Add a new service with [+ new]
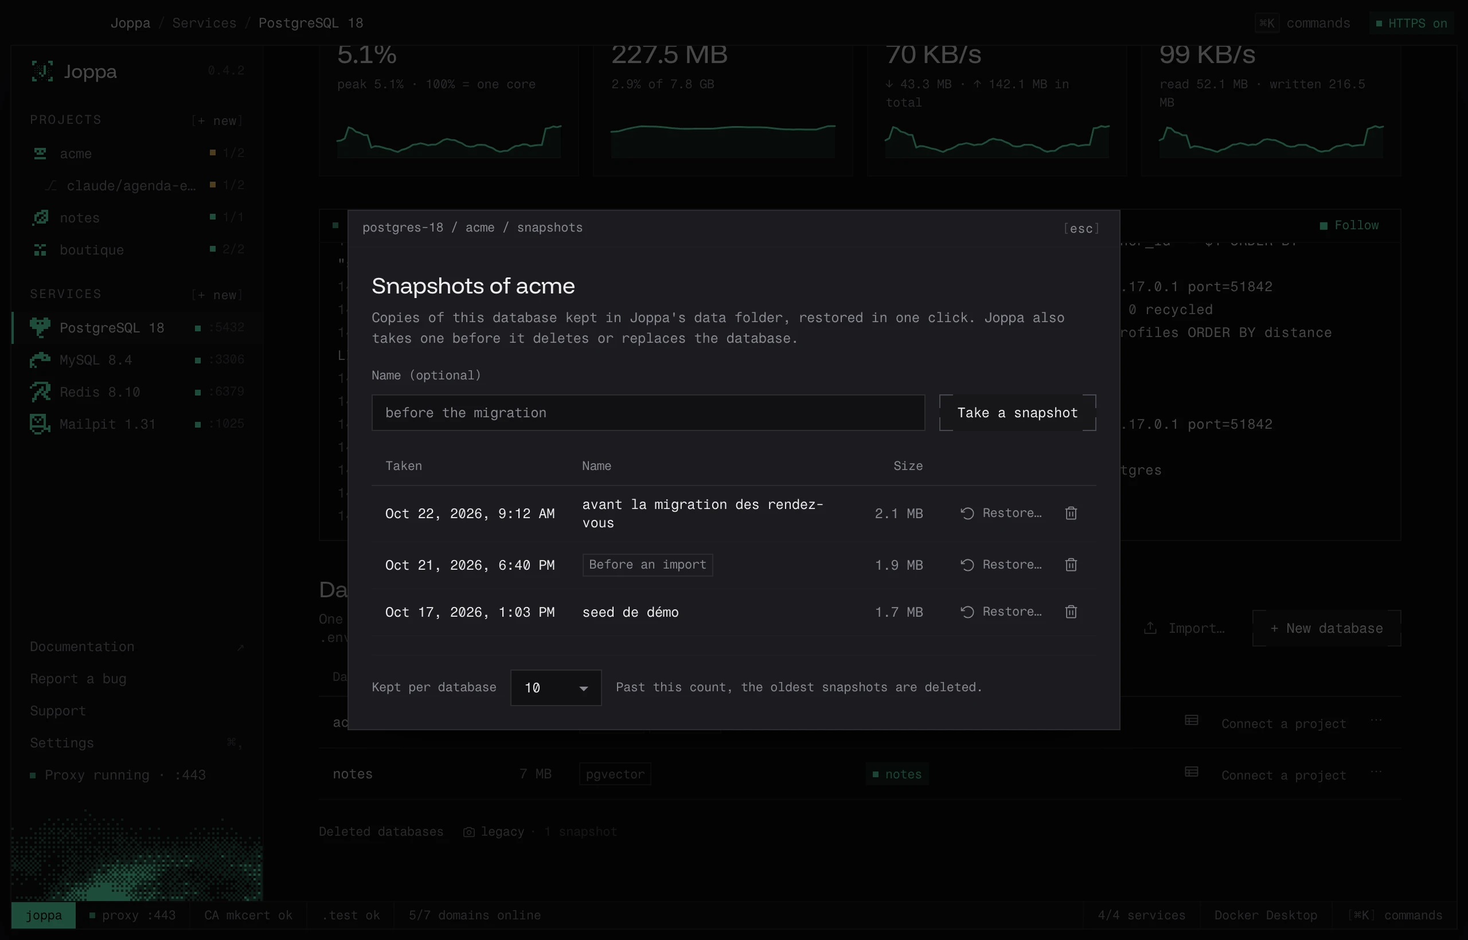This screenshot has width=1468, height=940. [217, 294]
